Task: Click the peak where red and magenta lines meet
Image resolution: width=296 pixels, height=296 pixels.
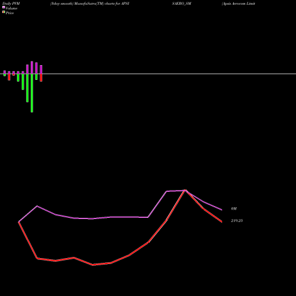Action: (x=185, y=190)
